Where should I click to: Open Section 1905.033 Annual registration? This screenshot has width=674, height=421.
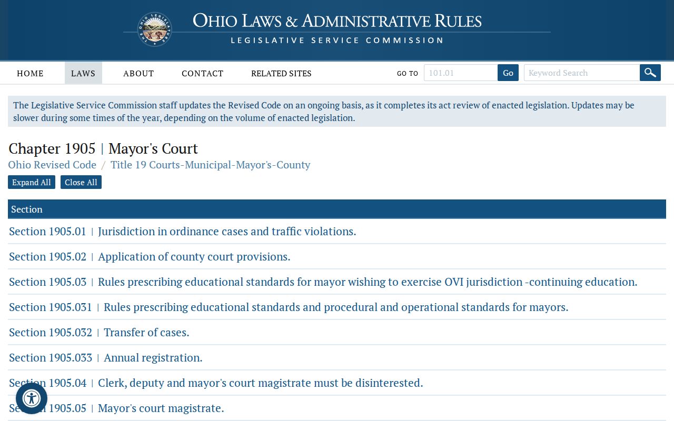(x=106, y=357)
